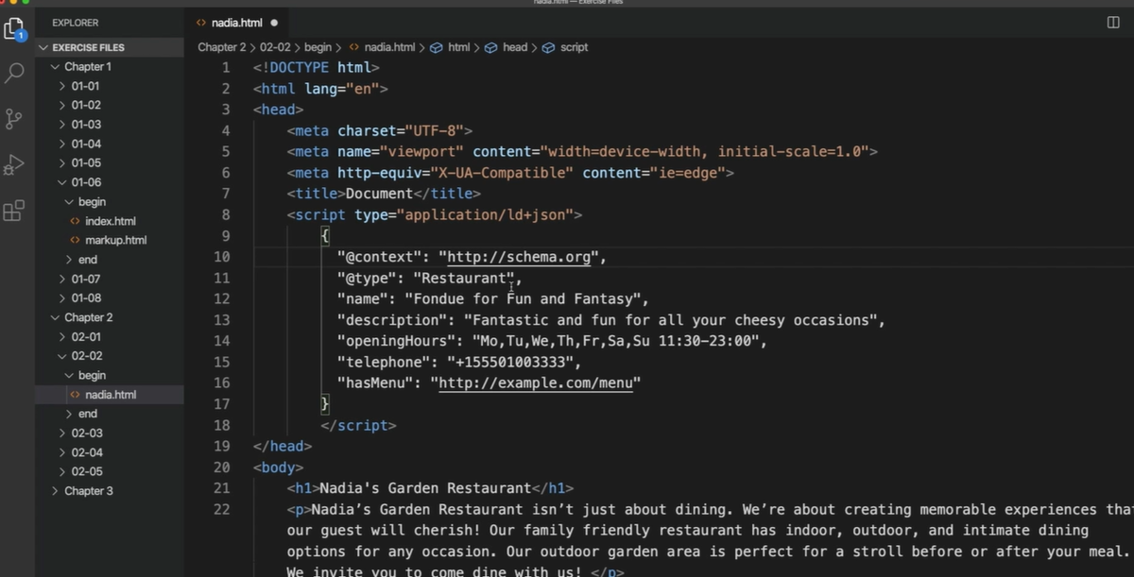This screenshot has height=577, width=1134.
Task: Click line number 20 in the gutter
Action: (221, 467)
